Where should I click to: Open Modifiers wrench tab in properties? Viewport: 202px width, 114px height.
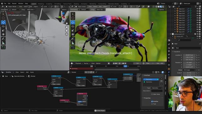(169, 72)
